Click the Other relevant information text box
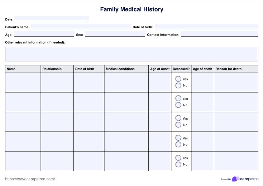The width and height of the screenshot is (263, 186). click(131, 54)
